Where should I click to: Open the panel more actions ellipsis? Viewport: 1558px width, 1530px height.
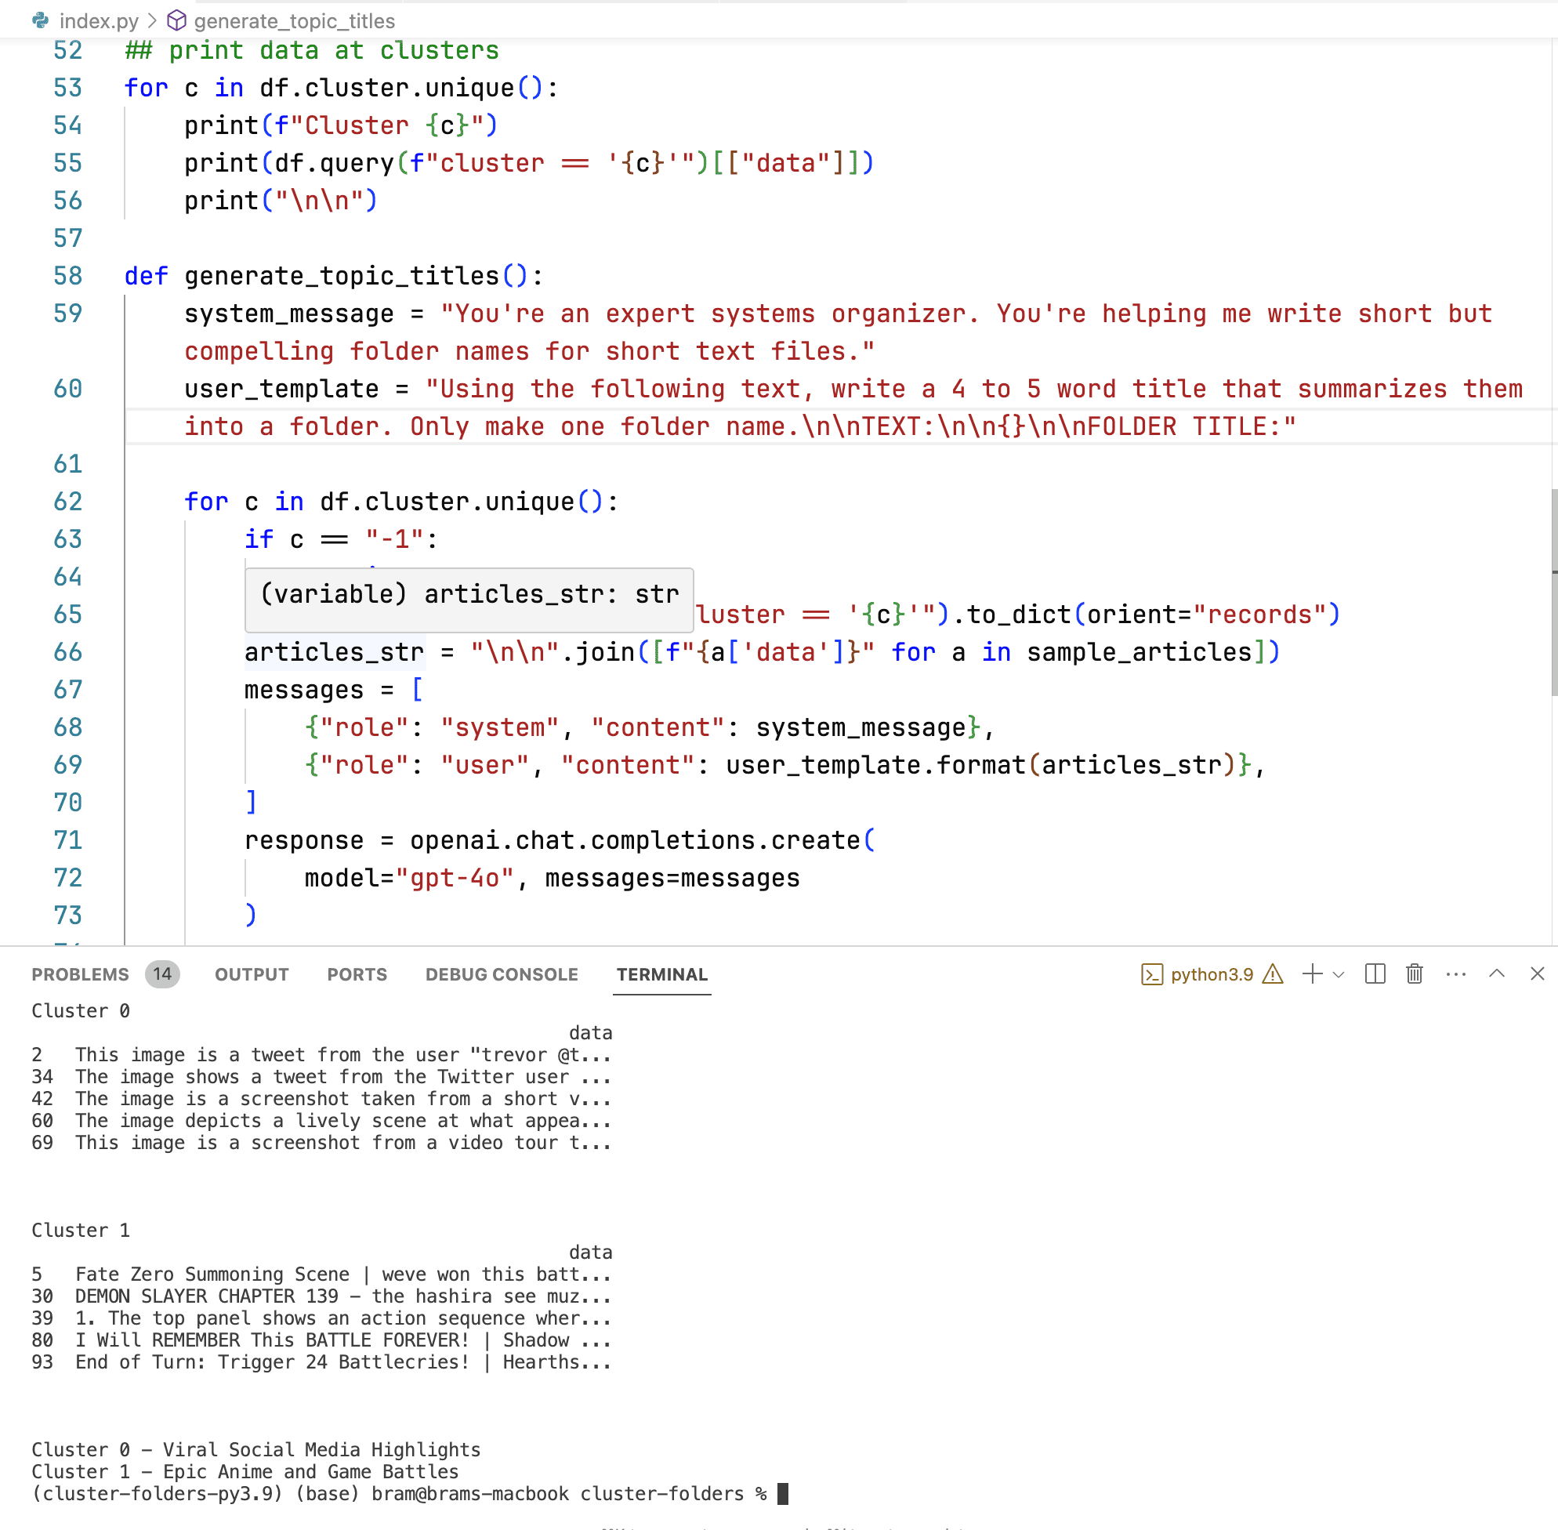click(1455, 974)
